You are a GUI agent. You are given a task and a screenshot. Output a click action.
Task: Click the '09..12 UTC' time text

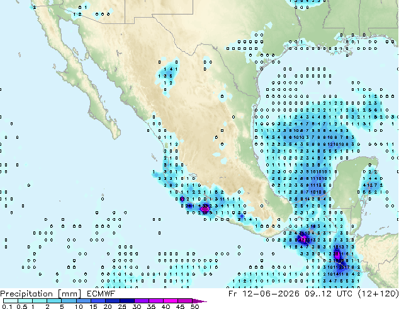pyautogui.click(x=329, y=294)
